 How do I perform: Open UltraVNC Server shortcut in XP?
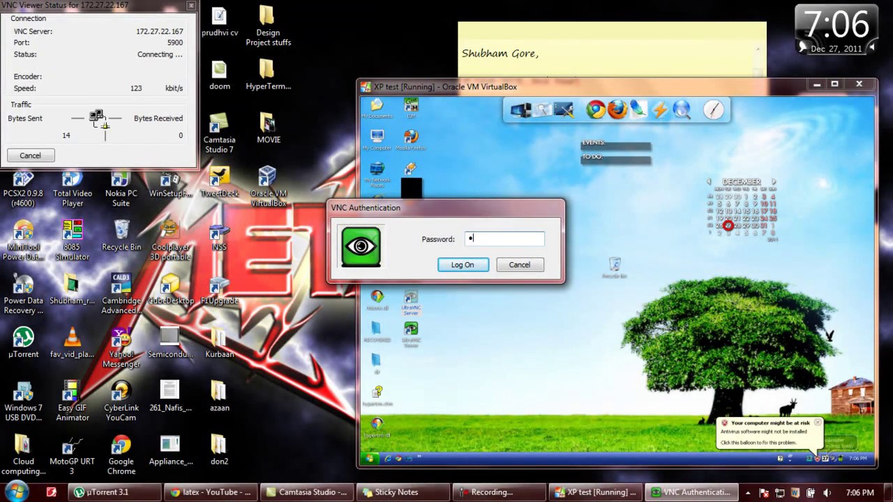[411, 302]
